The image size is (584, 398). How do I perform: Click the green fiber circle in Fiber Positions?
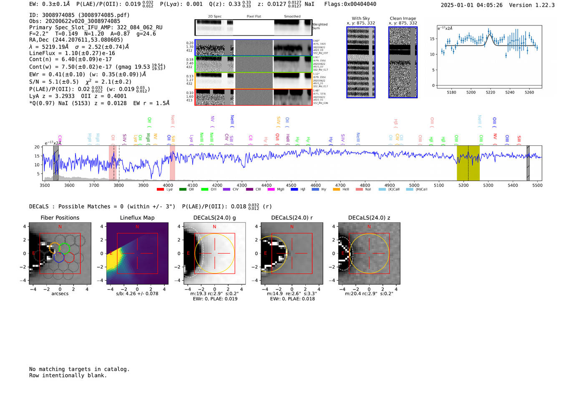64,248
